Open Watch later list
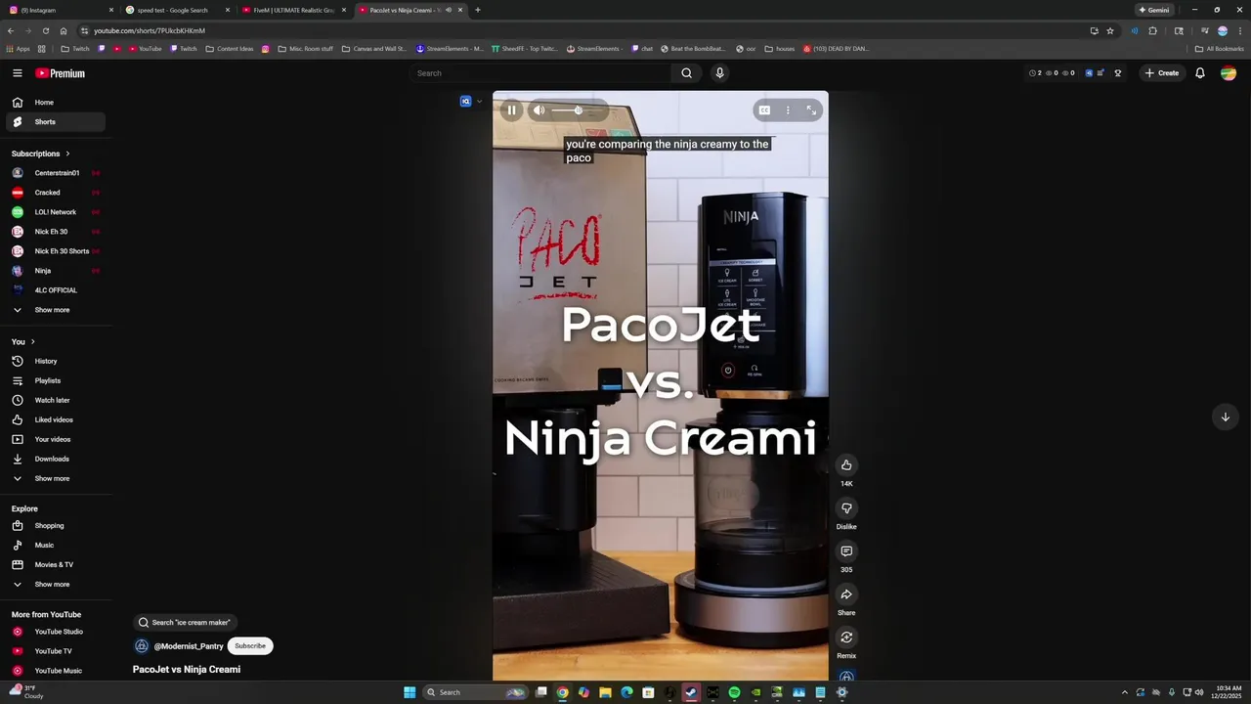Viewport: 1251px width, 704px height. (56, 401)
